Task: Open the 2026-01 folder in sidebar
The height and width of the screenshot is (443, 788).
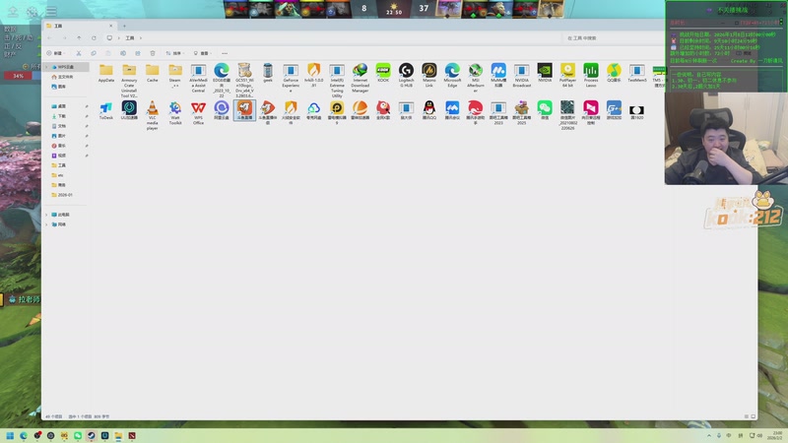Action: coord(62,195)
